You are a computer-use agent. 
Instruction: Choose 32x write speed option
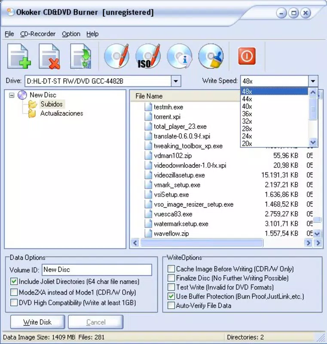pyautogui.click(x=274, y=121)
